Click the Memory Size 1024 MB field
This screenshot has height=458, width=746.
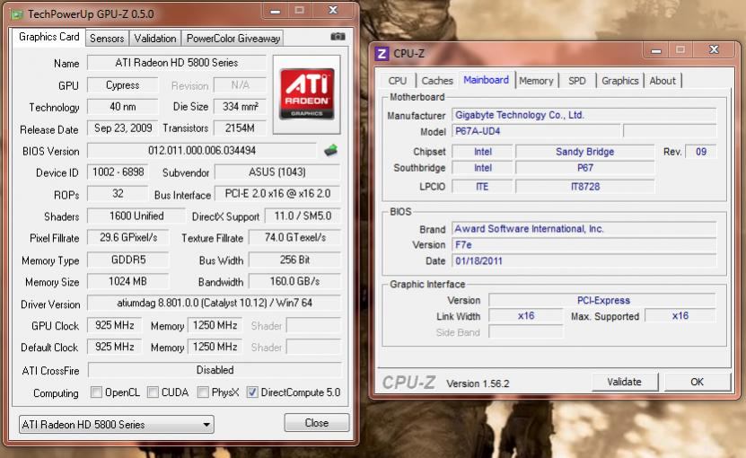[x=128, y=281]
